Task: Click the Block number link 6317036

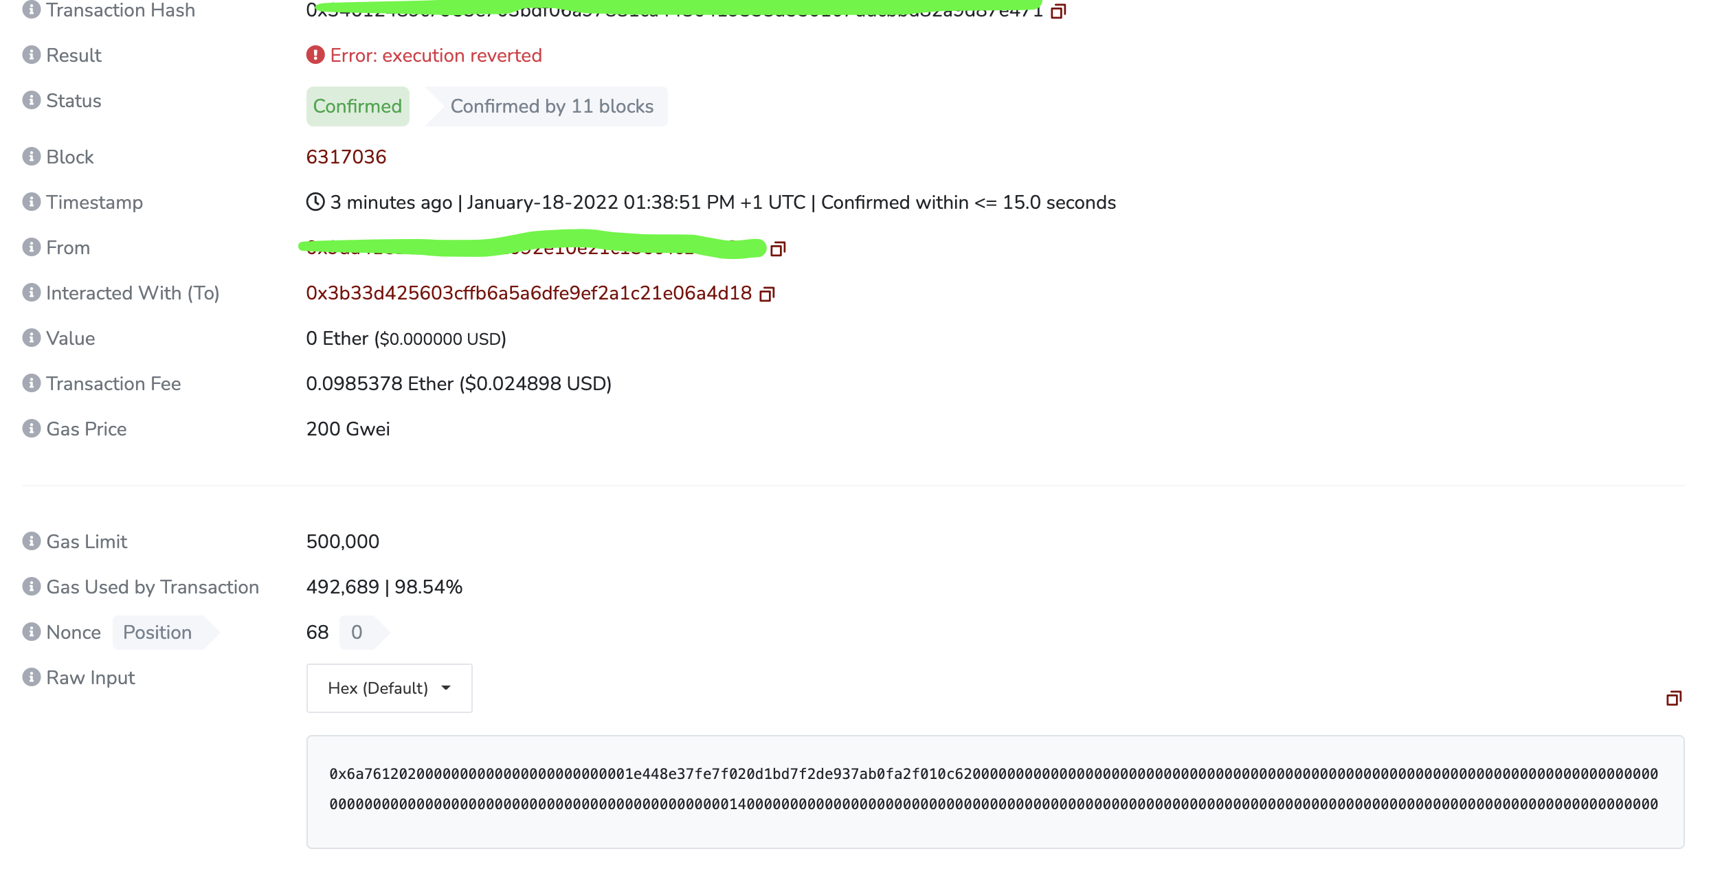Action: coord(346,157)
